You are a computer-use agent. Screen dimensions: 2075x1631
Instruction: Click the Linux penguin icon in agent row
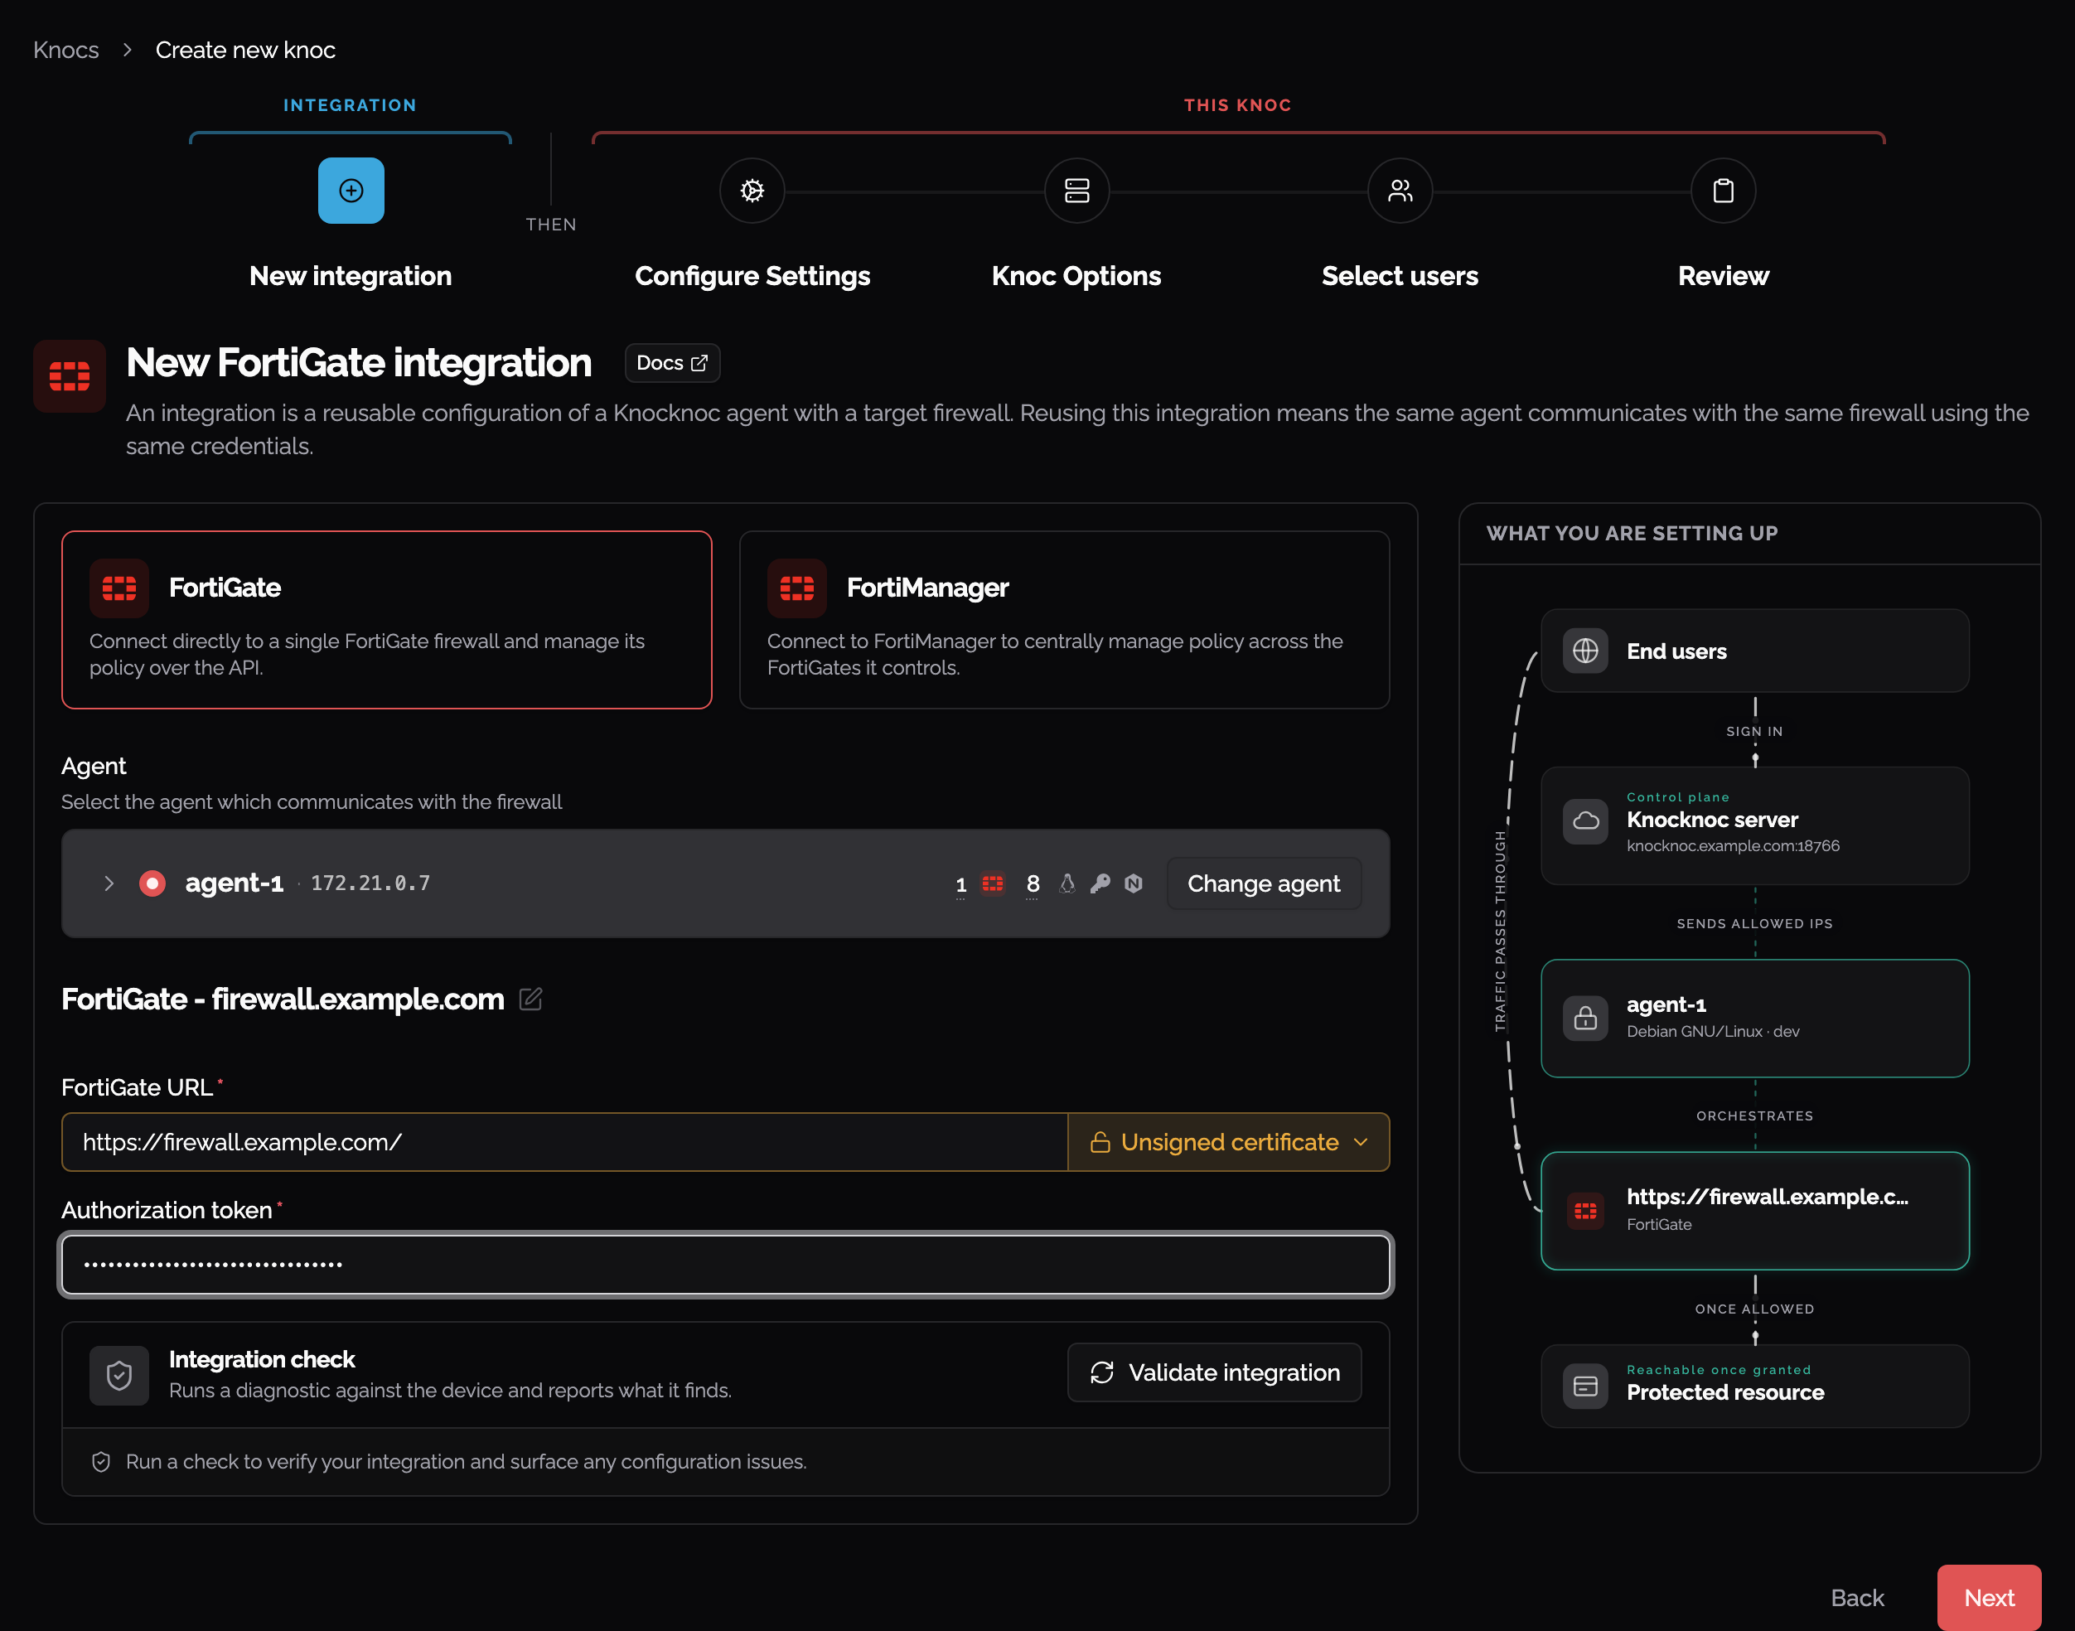point(1067,883)
